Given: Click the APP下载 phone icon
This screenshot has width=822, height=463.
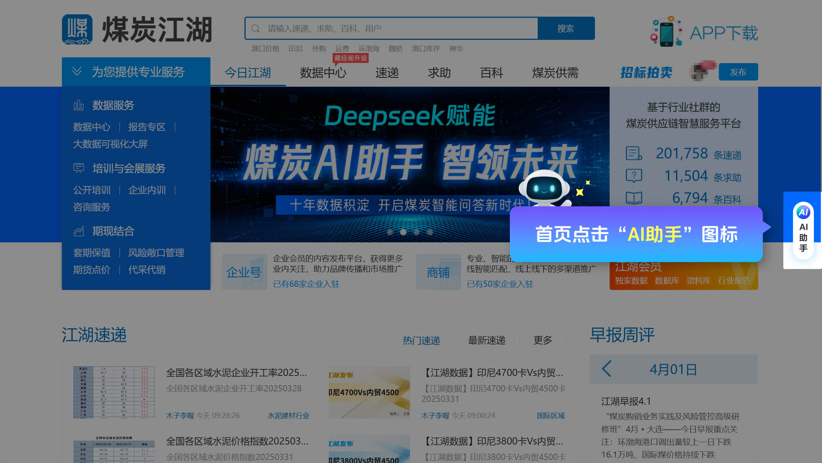Looking at the screenshot, I should [x=666, y=32].
